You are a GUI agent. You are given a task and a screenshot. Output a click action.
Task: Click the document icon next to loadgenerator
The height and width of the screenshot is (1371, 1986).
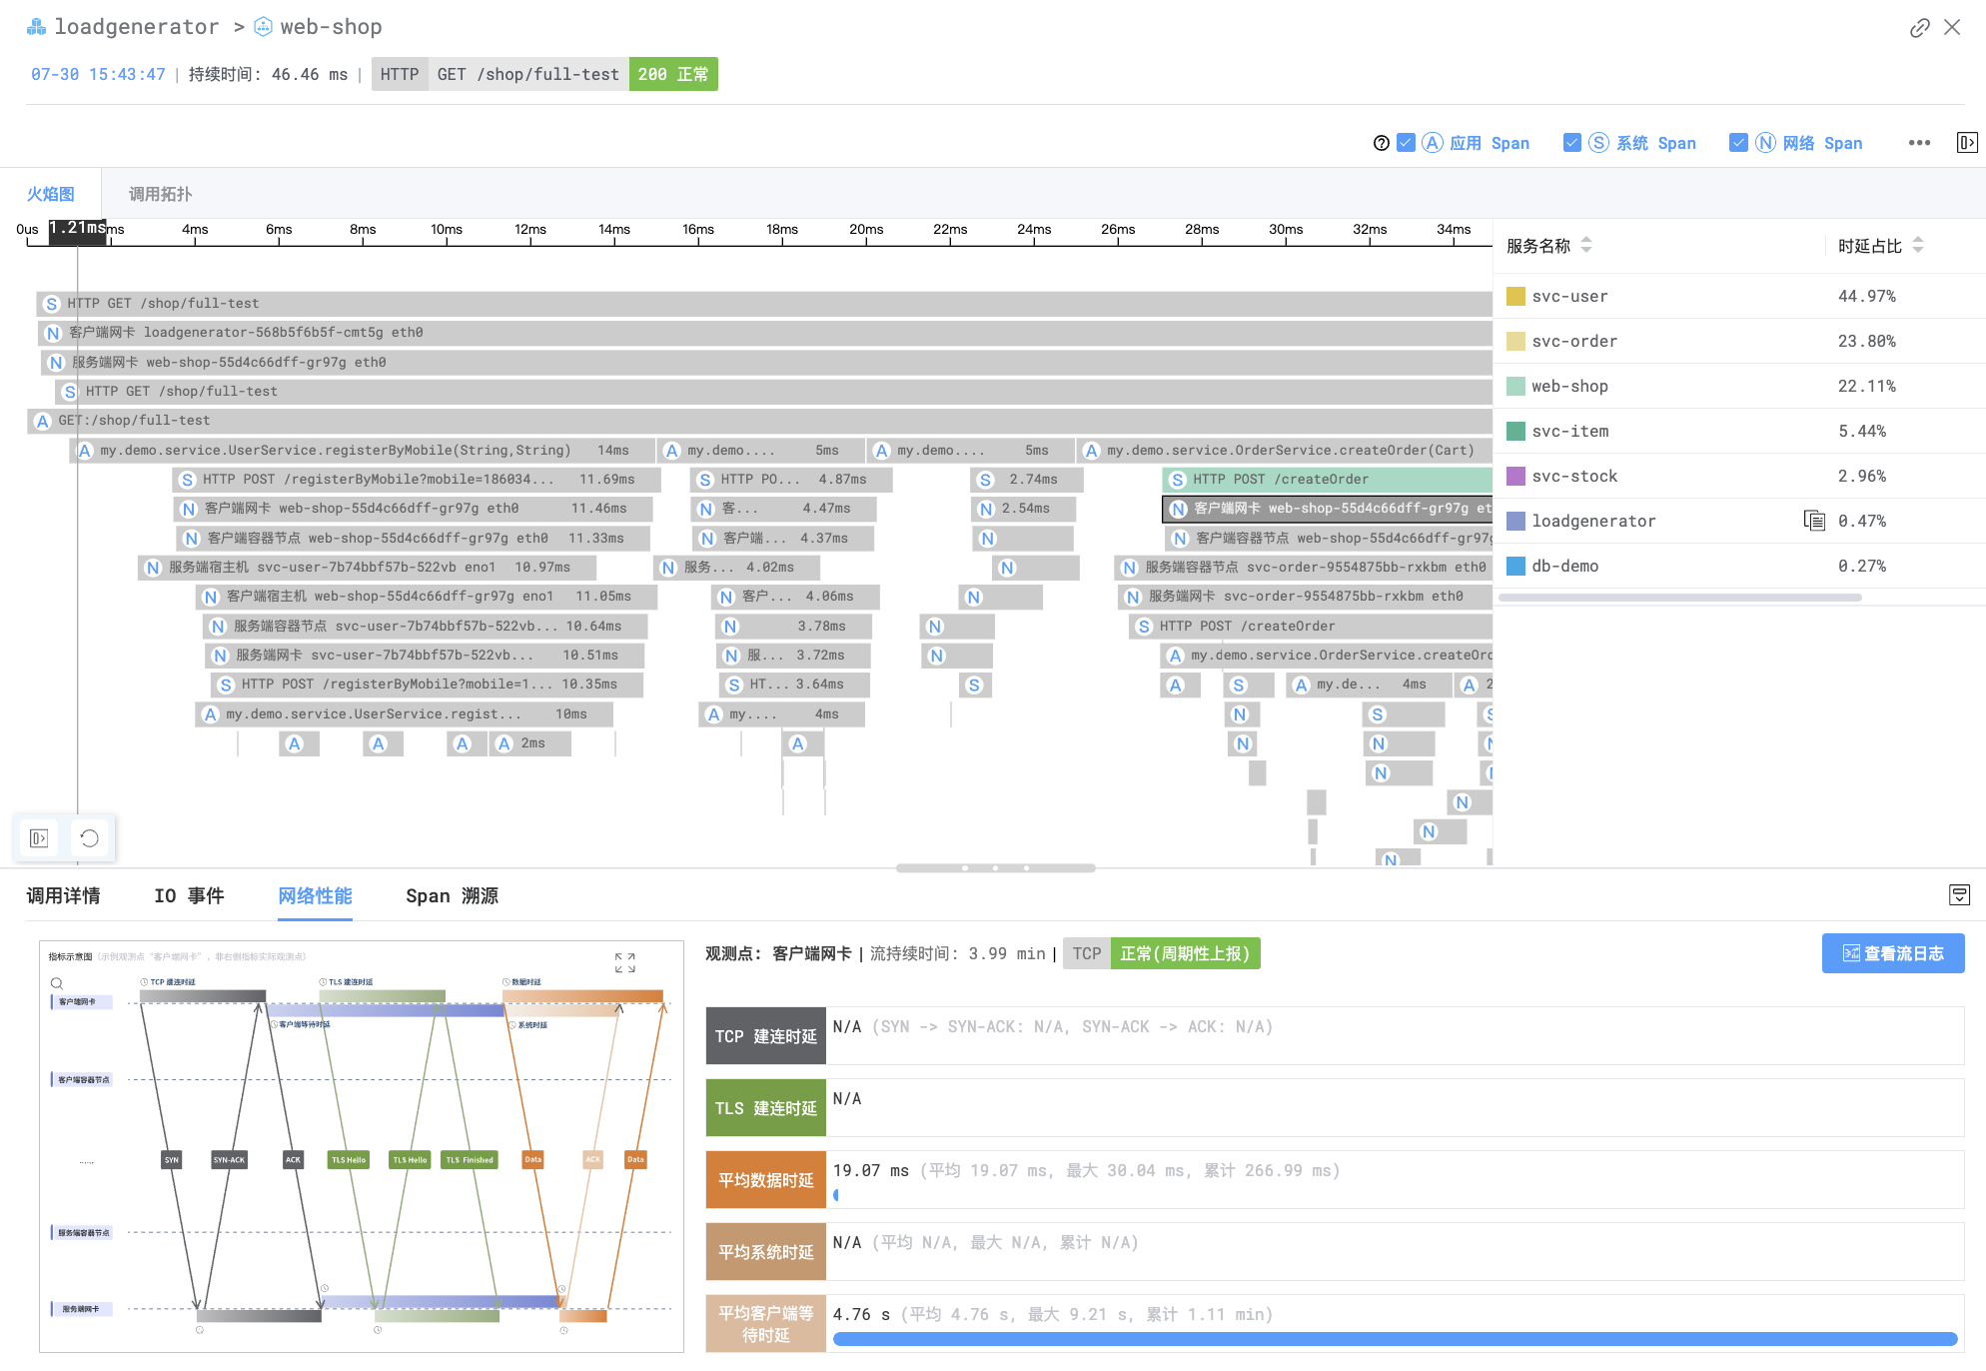tap(1814, 521)
